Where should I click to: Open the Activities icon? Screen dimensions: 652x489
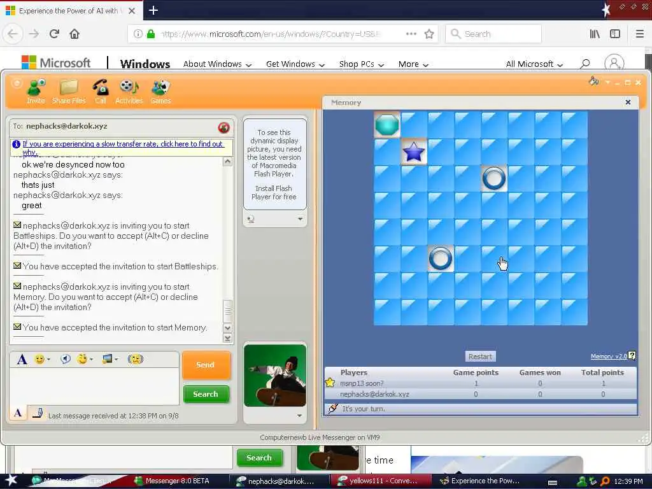(x=129, y=91)
